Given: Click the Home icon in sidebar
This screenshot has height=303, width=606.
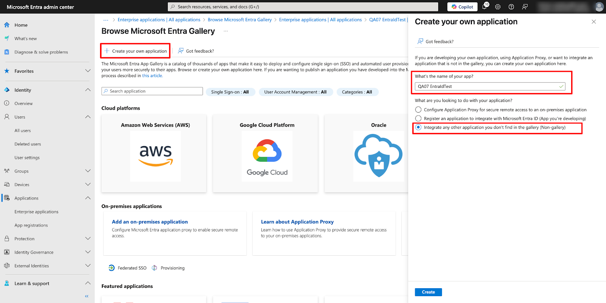Looking at the screenshot, I should tap(7, 25).
